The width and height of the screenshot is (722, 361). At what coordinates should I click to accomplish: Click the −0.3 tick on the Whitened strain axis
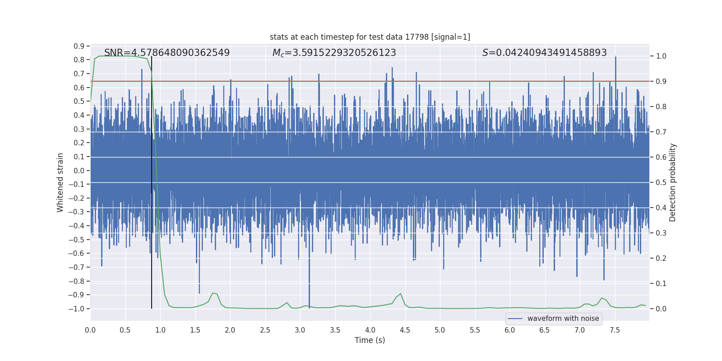tap(76, 212)
